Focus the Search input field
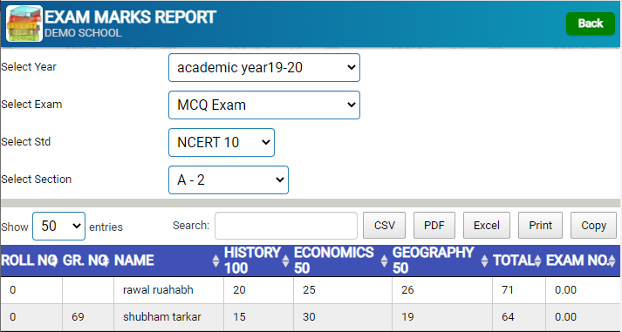The height and width of the screenshot is (332, 622). (286, 226)
